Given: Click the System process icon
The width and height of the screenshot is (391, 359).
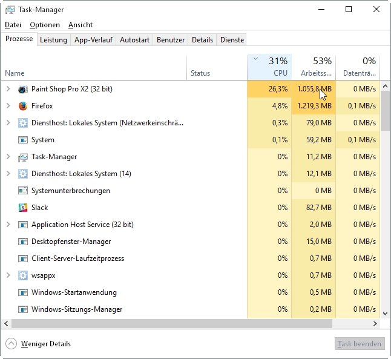Looking at the screenshot, I should click(x=22, y=140).
